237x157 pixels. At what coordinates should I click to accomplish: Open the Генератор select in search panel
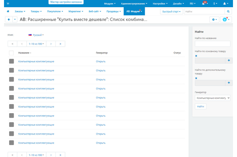(212, 98)
